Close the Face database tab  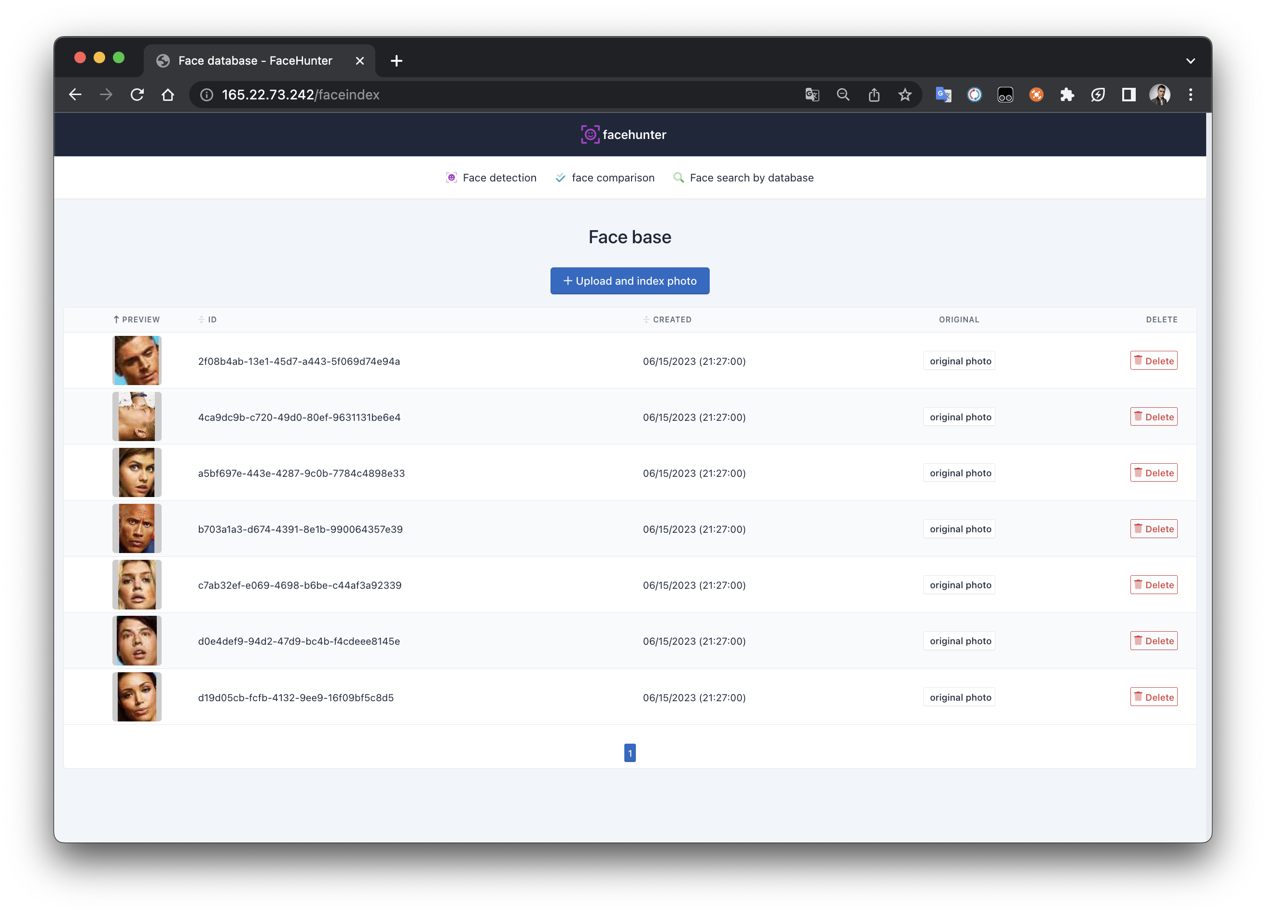360,61
